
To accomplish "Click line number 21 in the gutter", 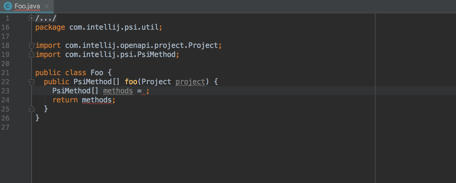I will pyautogui.click(x=6, y=73).
